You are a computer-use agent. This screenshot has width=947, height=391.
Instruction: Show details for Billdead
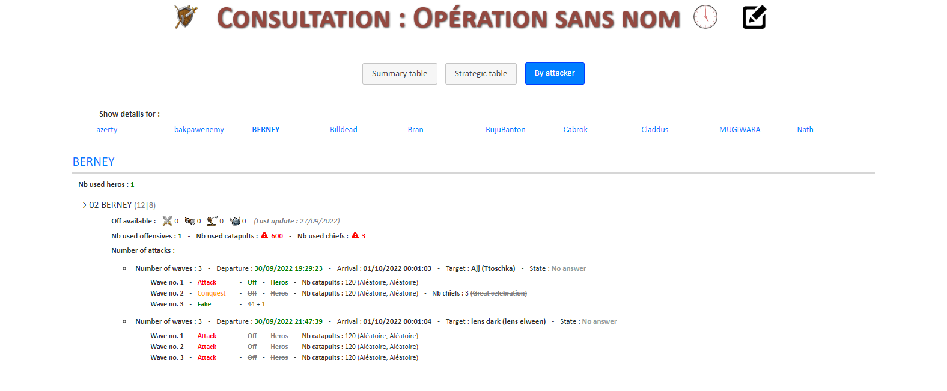click(344, 129)
